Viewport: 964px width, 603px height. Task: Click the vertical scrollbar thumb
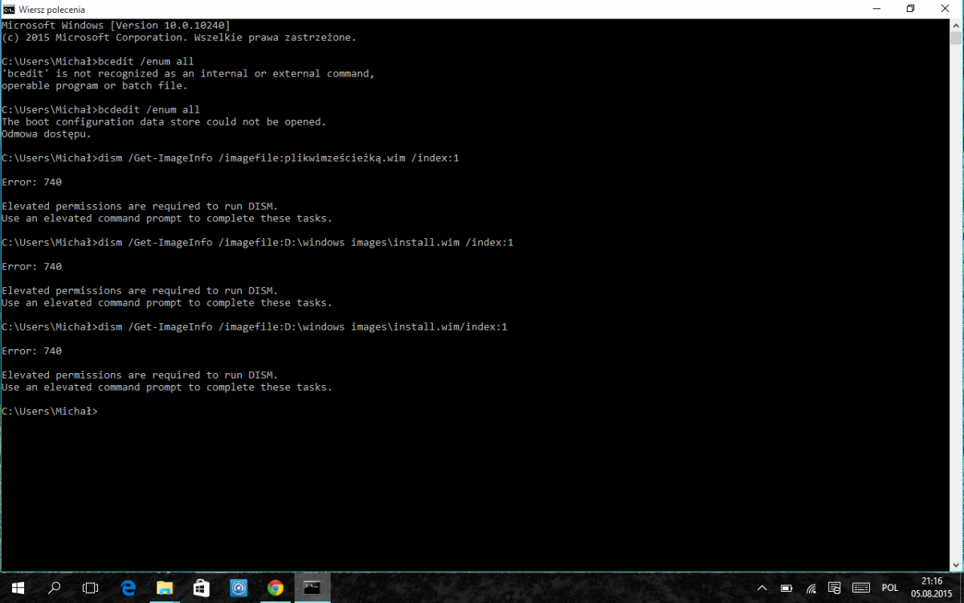point(956,38)
